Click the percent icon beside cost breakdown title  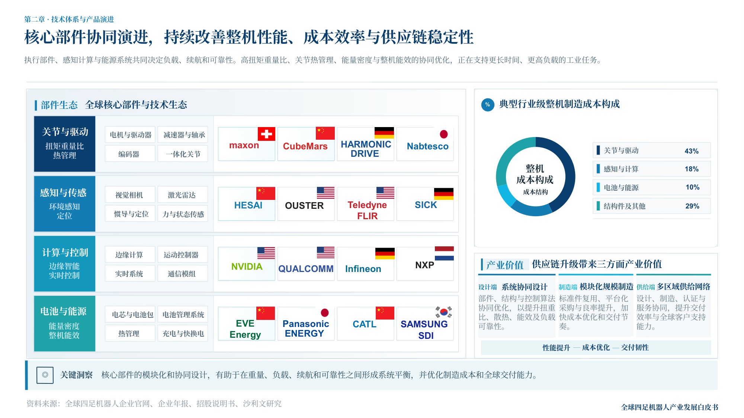[x=488, y=105]
